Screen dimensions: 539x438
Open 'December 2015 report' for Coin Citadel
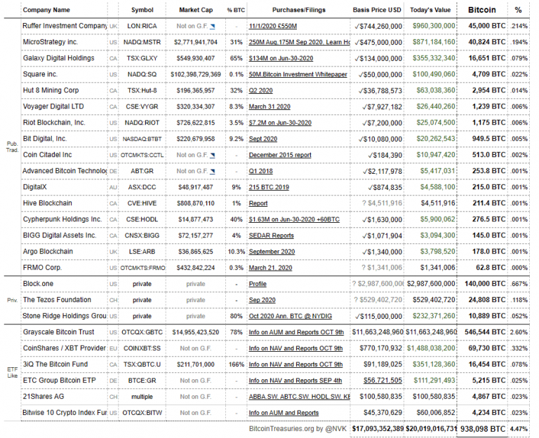pyautogui.click(x=280, y=155)
